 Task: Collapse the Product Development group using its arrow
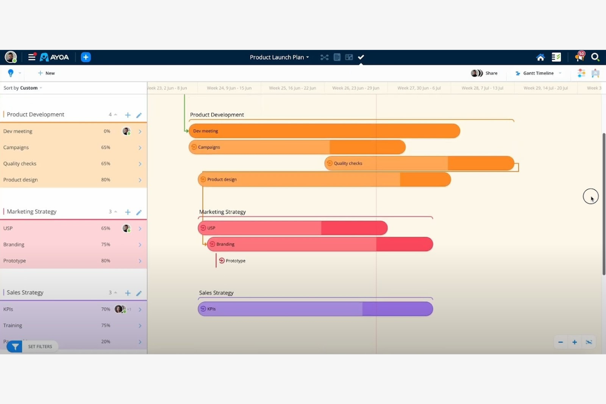click(115, 115)
